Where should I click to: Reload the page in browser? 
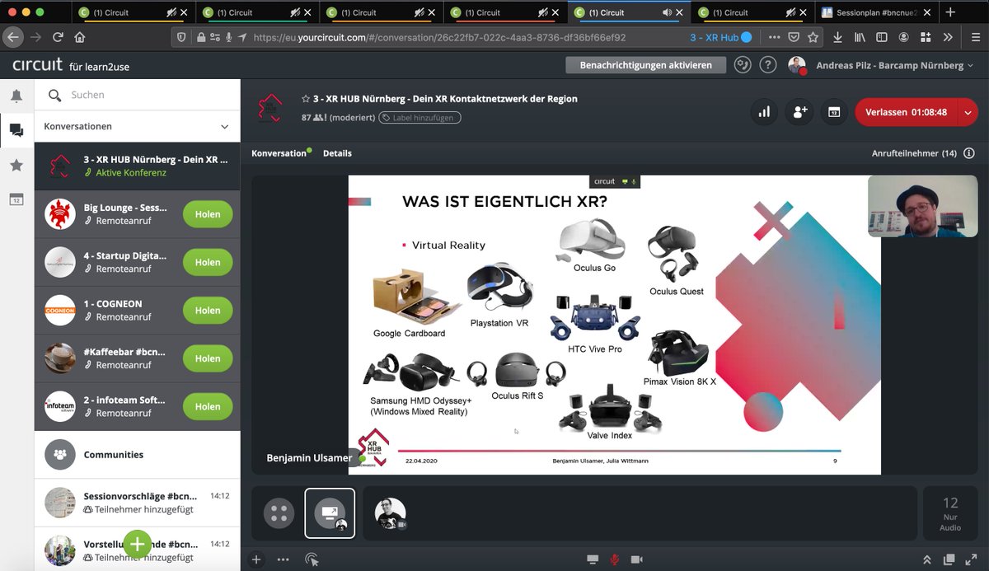[x=58, y=37]
